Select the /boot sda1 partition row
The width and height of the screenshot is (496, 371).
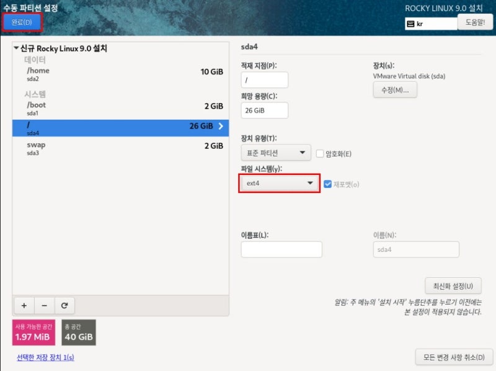click(x=120, y=109)
